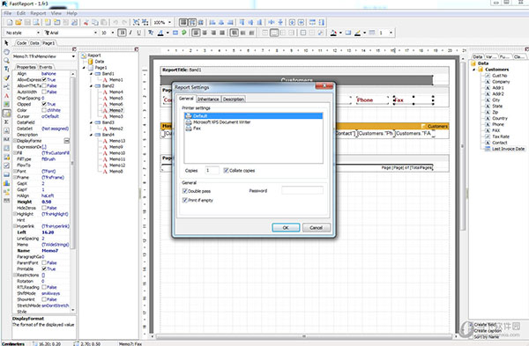Select the Sigma aggregate text tool
Viewport: 529px width, 346px height.
click(x=6, y=121)
